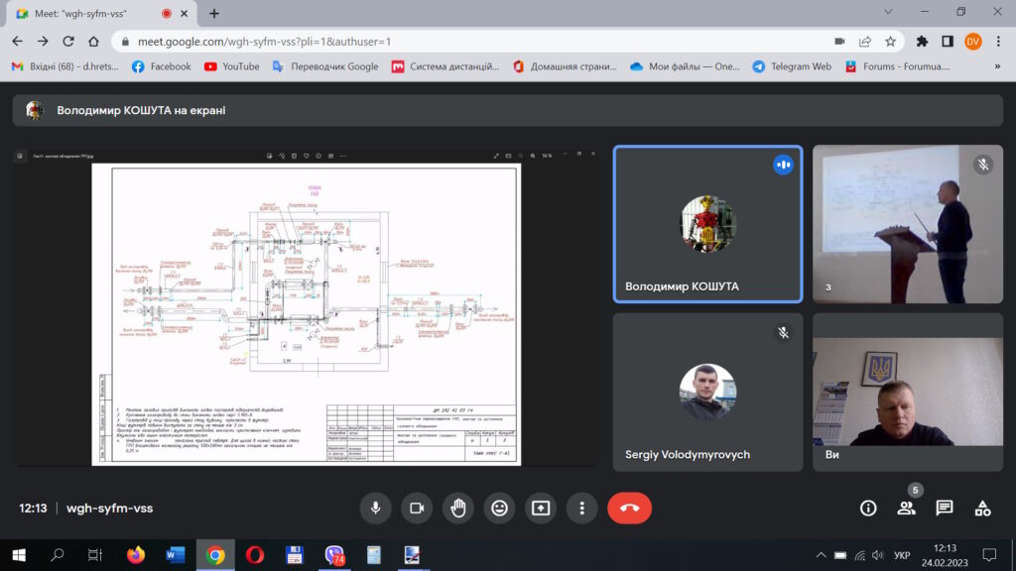
Task: Show hidden system tray icons
Action: point(821,555)
